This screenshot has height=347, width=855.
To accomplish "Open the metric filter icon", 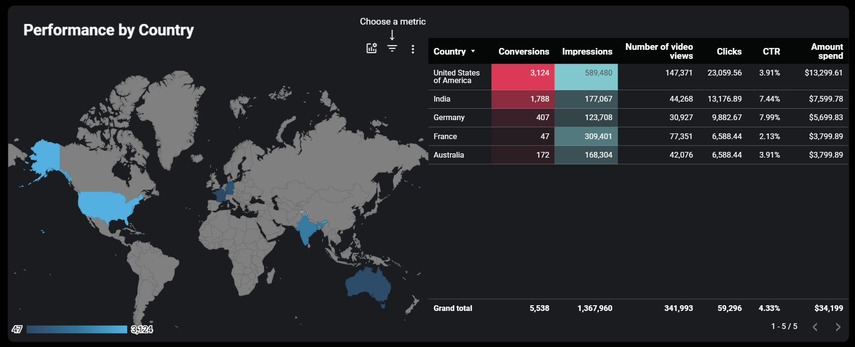I will [392, 48].
